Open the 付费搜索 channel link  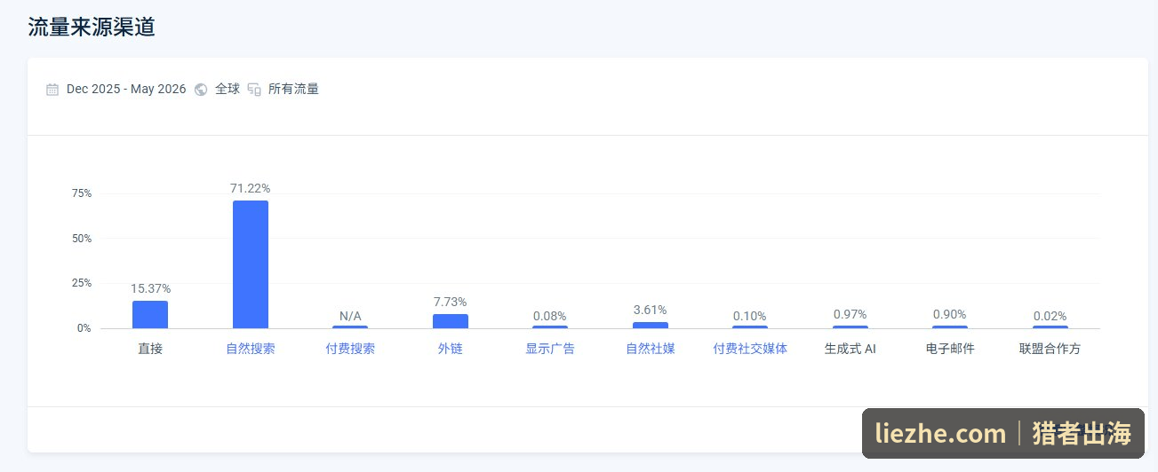click(x=350, y=349)
